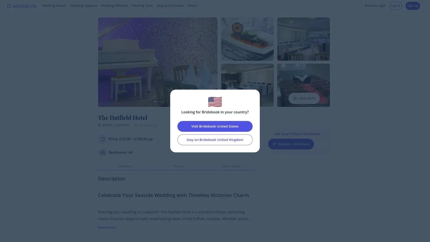Open the Business login link

pos(375,6)
